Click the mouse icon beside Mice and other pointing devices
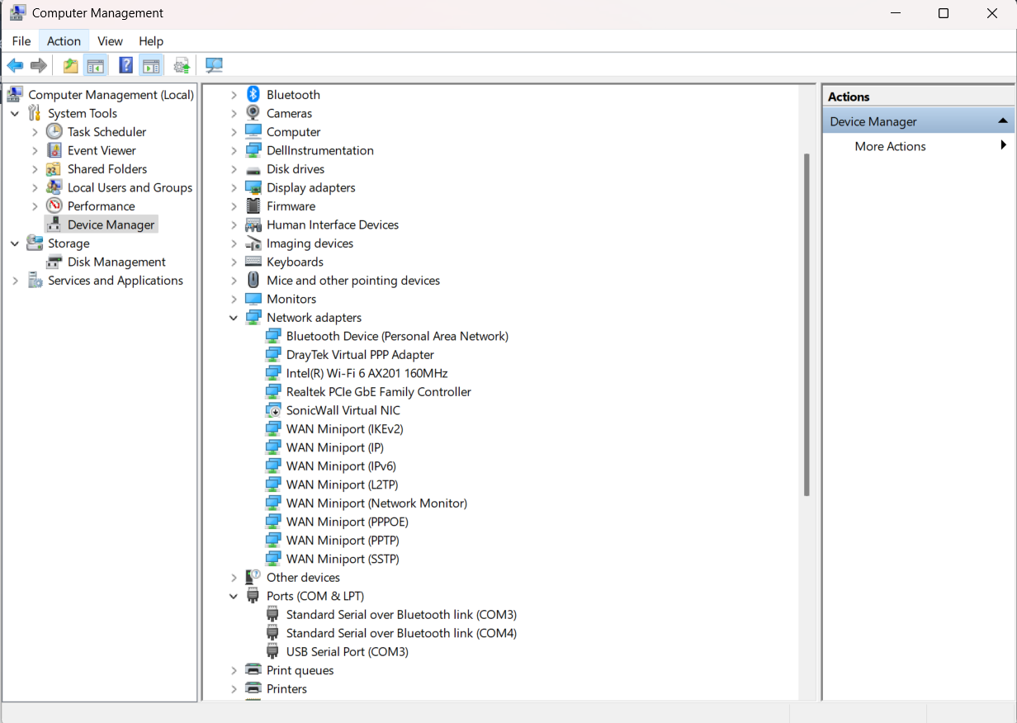This screenshot has width=1017, height=723. coord(253,281)
